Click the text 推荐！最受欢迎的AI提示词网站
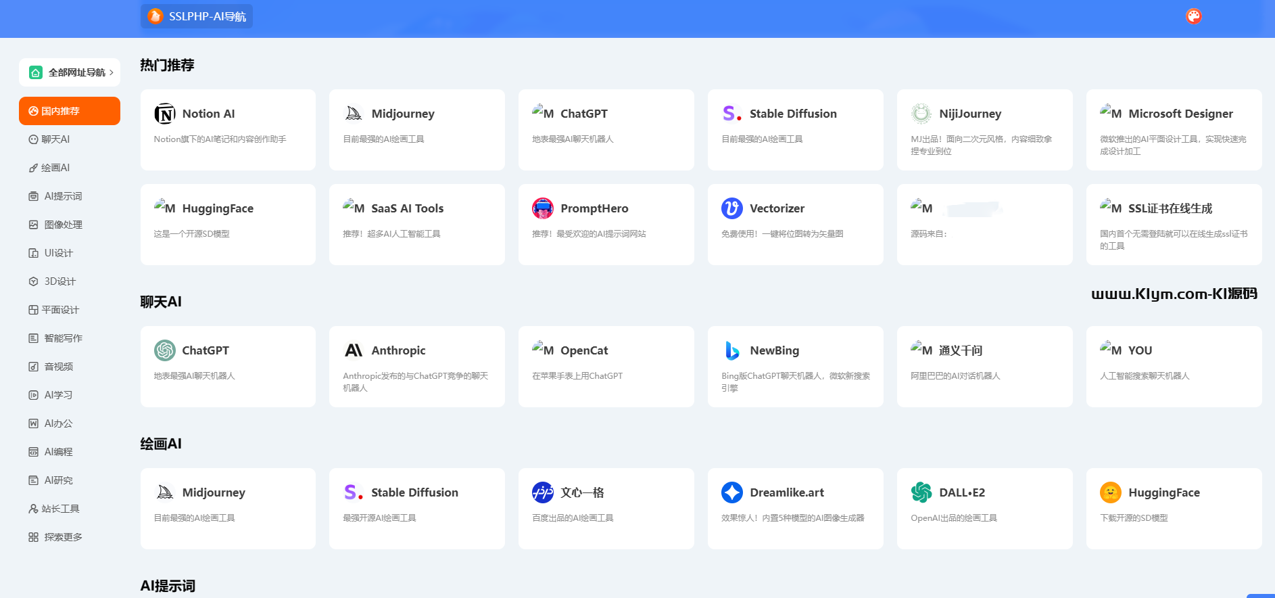Screen dimensions: 1275x598 [x=589, y=234]
